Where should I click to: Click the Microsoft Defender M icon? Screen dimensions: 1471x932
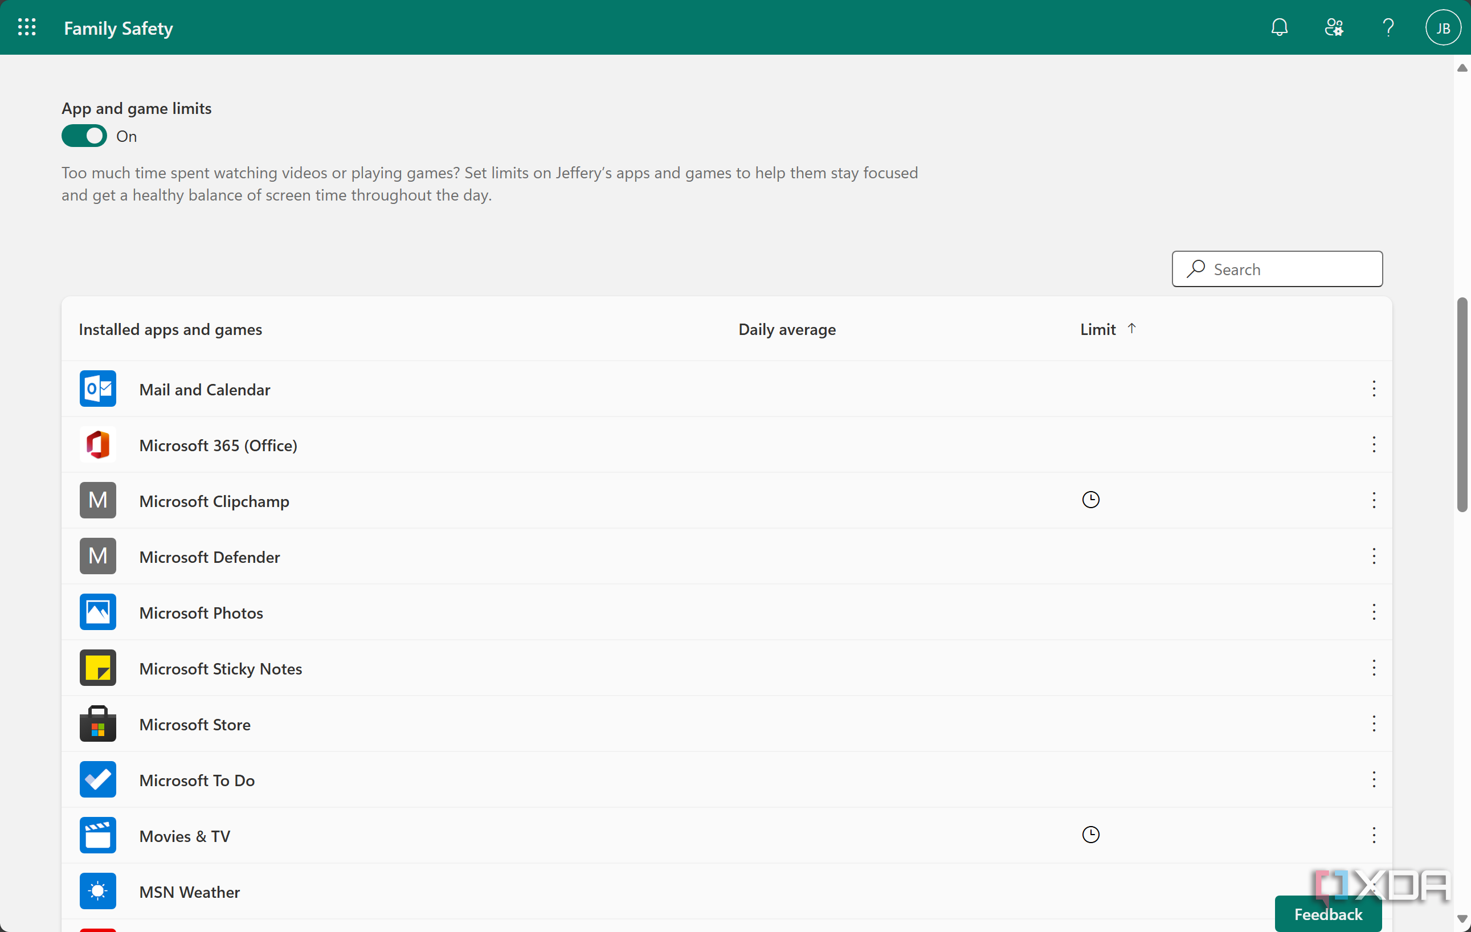coord(98,556)
